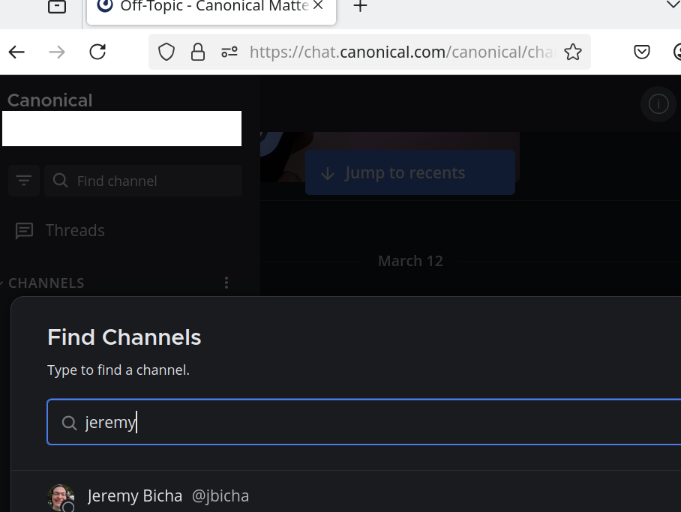Open tracking protection shield icon
681x512 pixels.
click(166, 52)
